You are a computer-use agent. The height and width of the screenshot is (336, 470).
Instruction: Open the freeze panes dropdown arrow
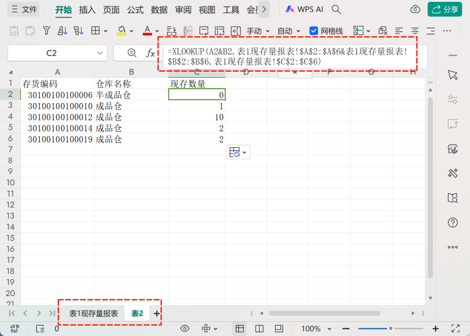pyautogui.click(x=369, y=31)
